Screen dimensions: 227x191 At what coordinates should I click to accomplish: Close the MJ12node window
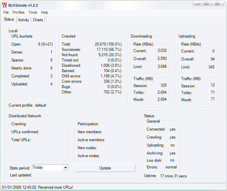tap(217, 4)
